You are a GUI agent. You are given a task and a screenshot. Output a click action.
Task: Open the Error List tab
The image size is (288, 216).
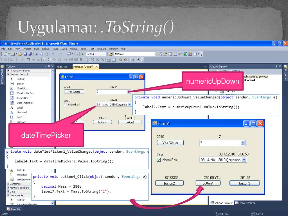tap(14, 209)
